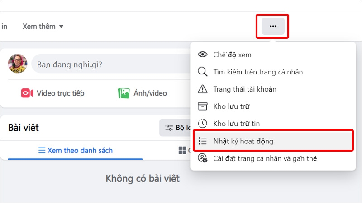Viewport: 362px width, 203px height.
Task: Click the Không có bài viết message
Action: click(143, 178)
